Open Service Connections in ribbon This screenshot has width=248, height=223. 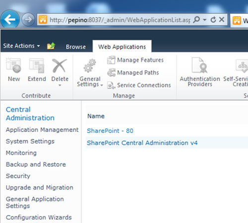point(144,85)
